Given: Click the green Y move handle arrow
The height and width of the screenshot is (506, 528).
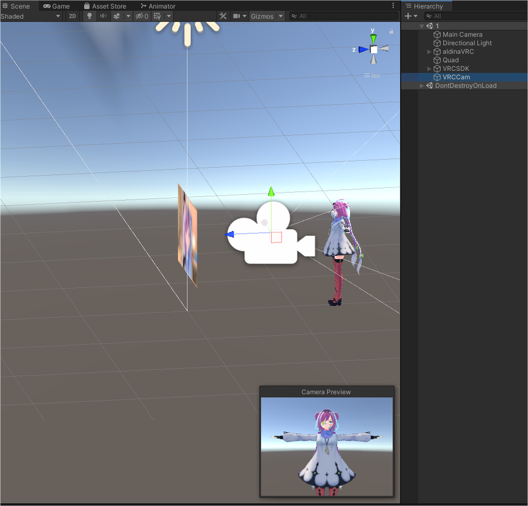Looking at the screenshot, I should tap(271, 192).
